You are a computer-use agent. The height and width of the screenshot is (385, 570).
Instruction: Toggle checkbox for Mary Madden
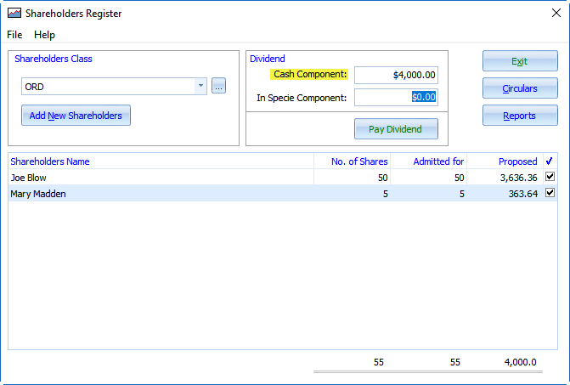click(550, 193)
